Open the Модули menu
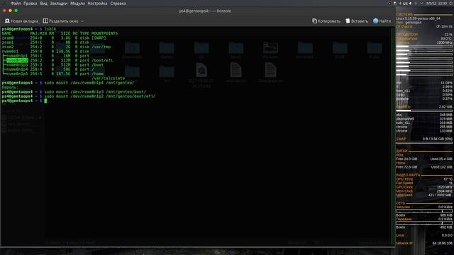454x255 pixels. coord(77,4)
